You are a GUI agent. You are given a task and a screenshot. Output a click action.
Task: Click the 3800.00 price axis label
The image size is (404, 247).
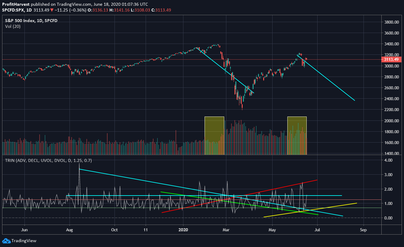[x=392, y=22]
